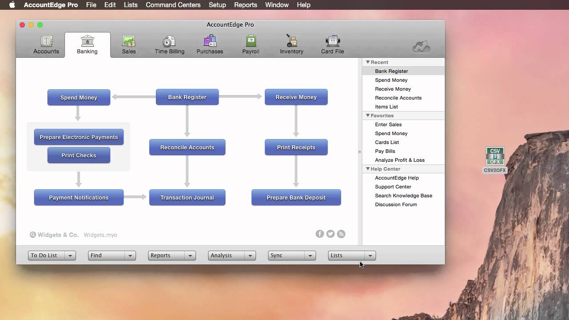Collapse the Help Center section
The width and height of the screenshot is (569, 320).
[x=368, y=169]
